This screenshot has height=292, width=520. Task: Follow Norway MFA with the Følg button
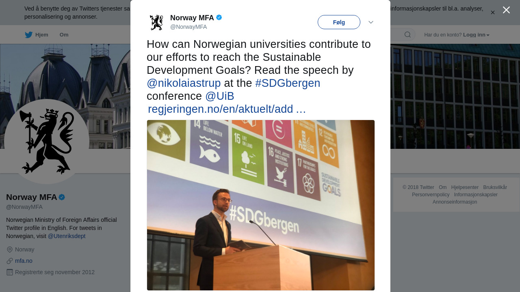pyautogui.click(x=339, y=22)
